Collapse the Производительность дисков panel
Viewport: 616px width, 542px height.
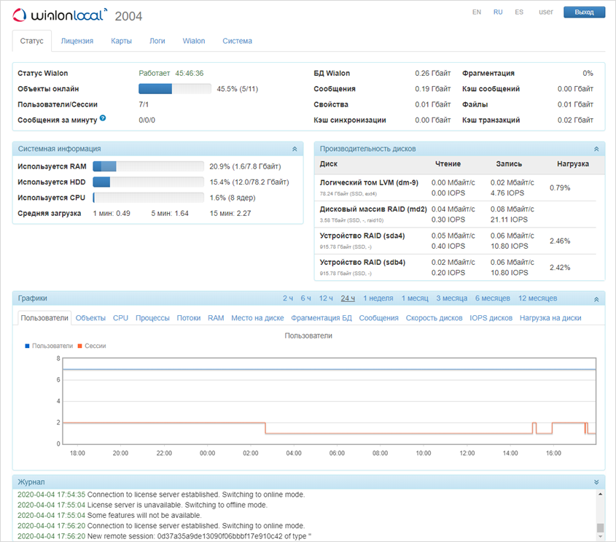click(x=596, y=149)
